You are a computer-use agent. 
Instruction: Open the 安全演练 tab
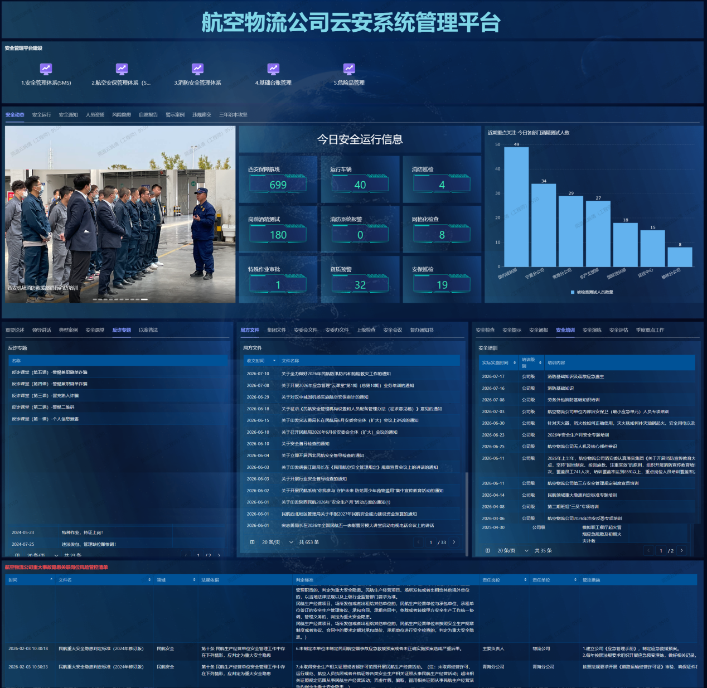click(592, 330)
